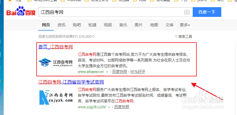Select the 图片 tab

(x=139, y=25)
